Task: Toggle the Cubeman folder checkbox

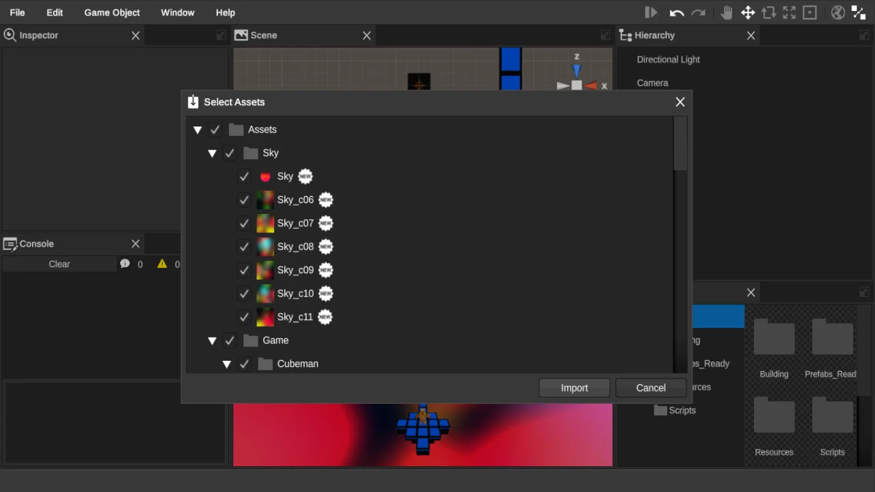Action: pos(244,364)
